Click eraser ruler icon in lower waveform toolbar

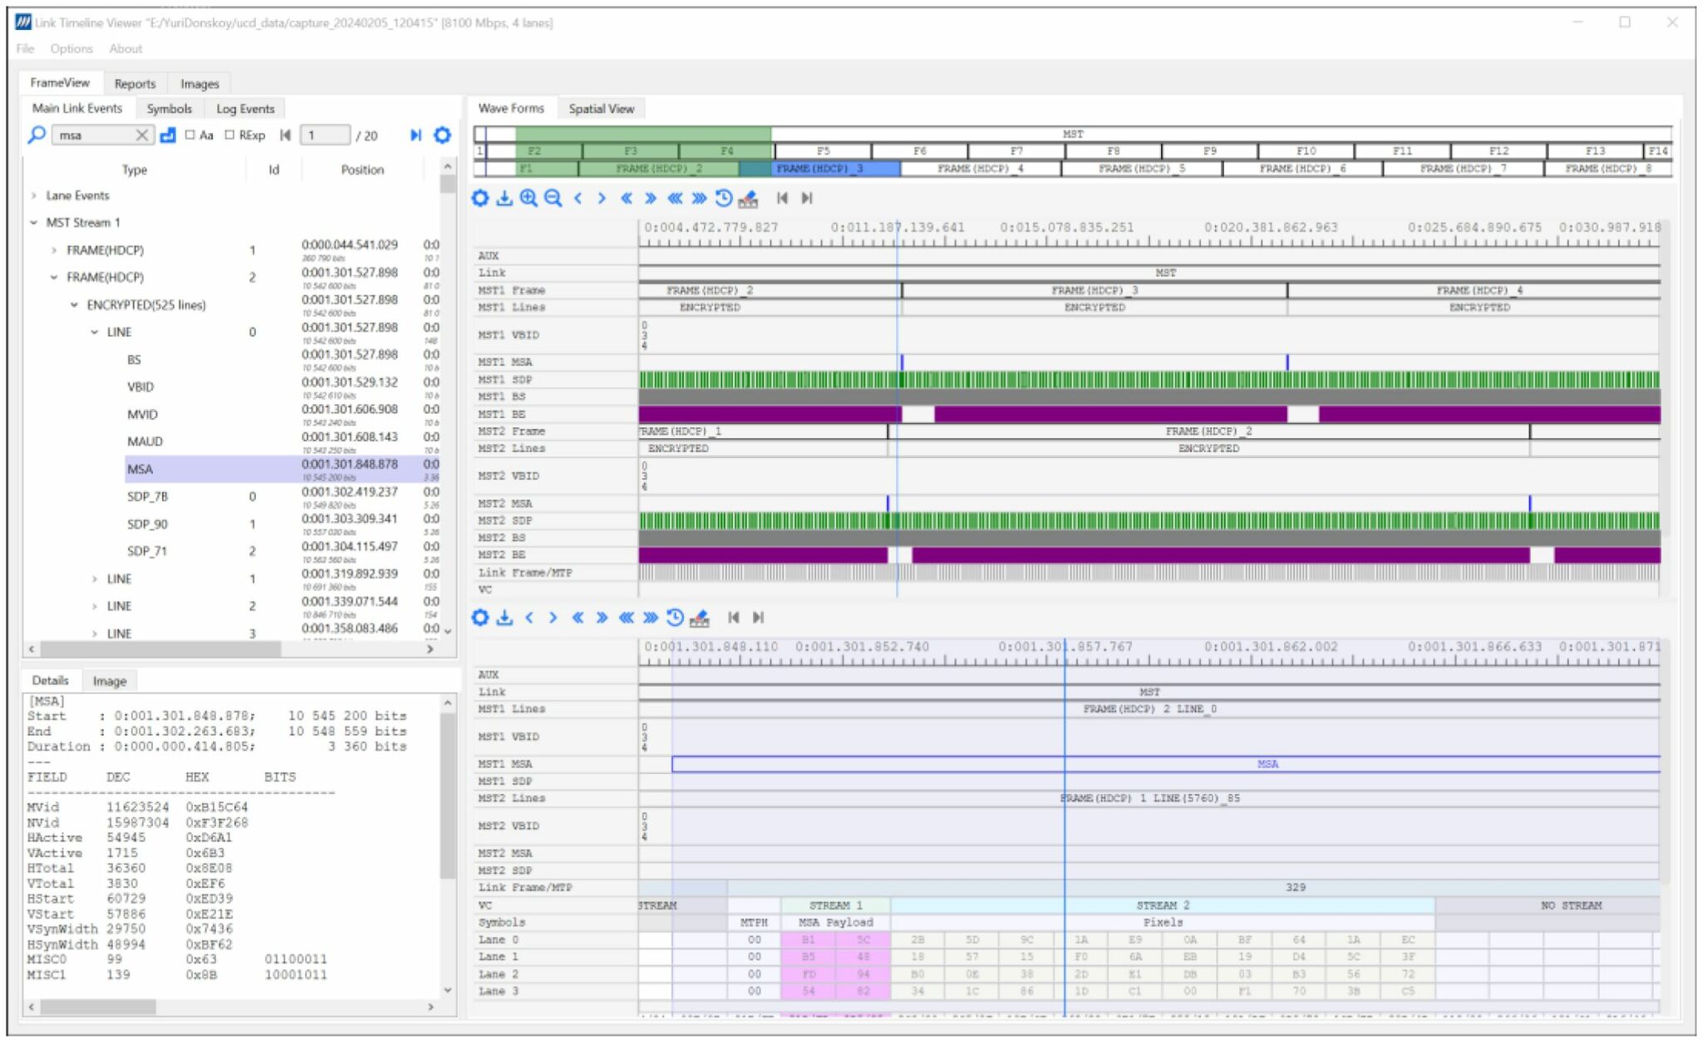click(x=700, y=618)
